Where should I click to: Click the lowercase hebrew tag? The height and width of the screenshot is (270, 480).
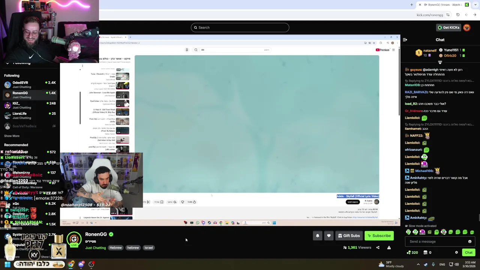coord(133,247)
